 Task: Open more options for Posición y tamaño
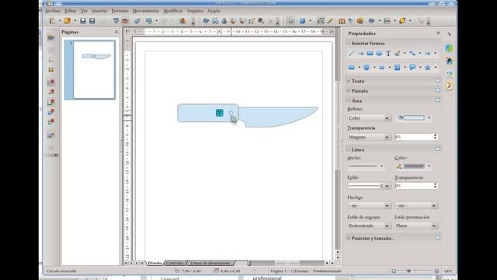point(438,238)
